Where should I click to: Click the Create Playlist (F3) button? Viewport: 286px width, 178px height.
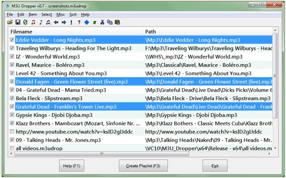[143, 166]
